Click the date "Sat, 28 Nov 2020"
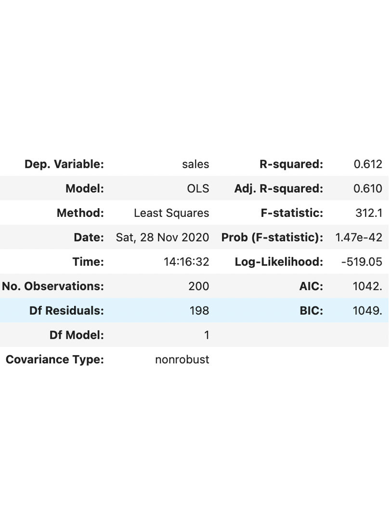391x530 pixels. (163, 238)
